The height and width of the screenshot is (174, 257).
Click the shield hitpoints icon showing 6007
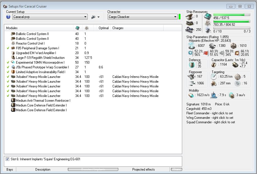191,46
